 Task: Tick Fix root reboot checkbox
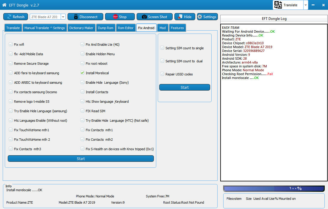pos(82,63)
